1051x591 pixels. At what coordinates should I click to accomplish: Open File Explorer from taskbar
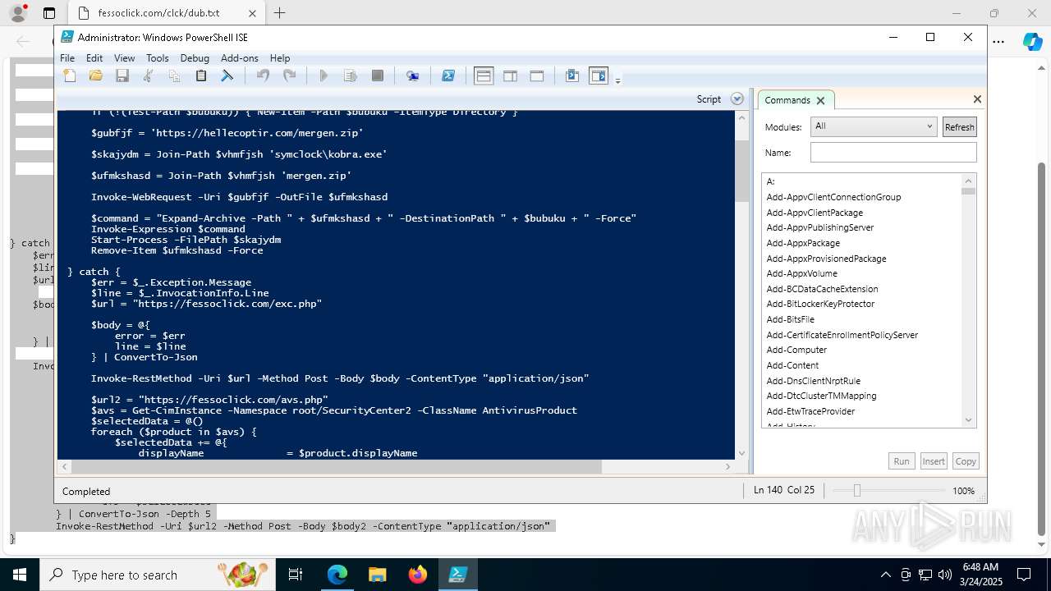tap(377, 575)
